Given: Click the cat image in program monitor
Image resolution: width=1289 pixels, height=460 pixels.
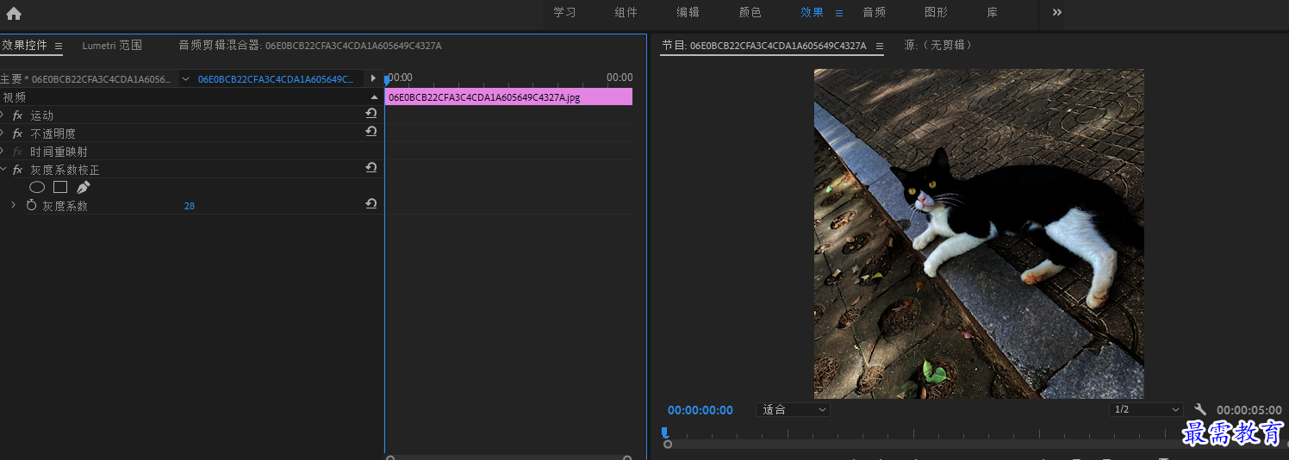Looking at the screenshot, I should point(979,233).
